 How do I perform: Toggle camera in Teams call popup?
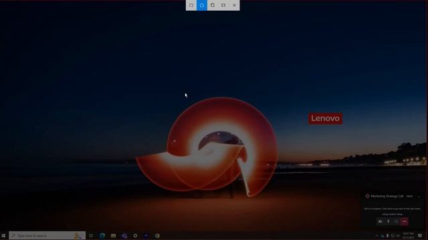tap(381, 221)
